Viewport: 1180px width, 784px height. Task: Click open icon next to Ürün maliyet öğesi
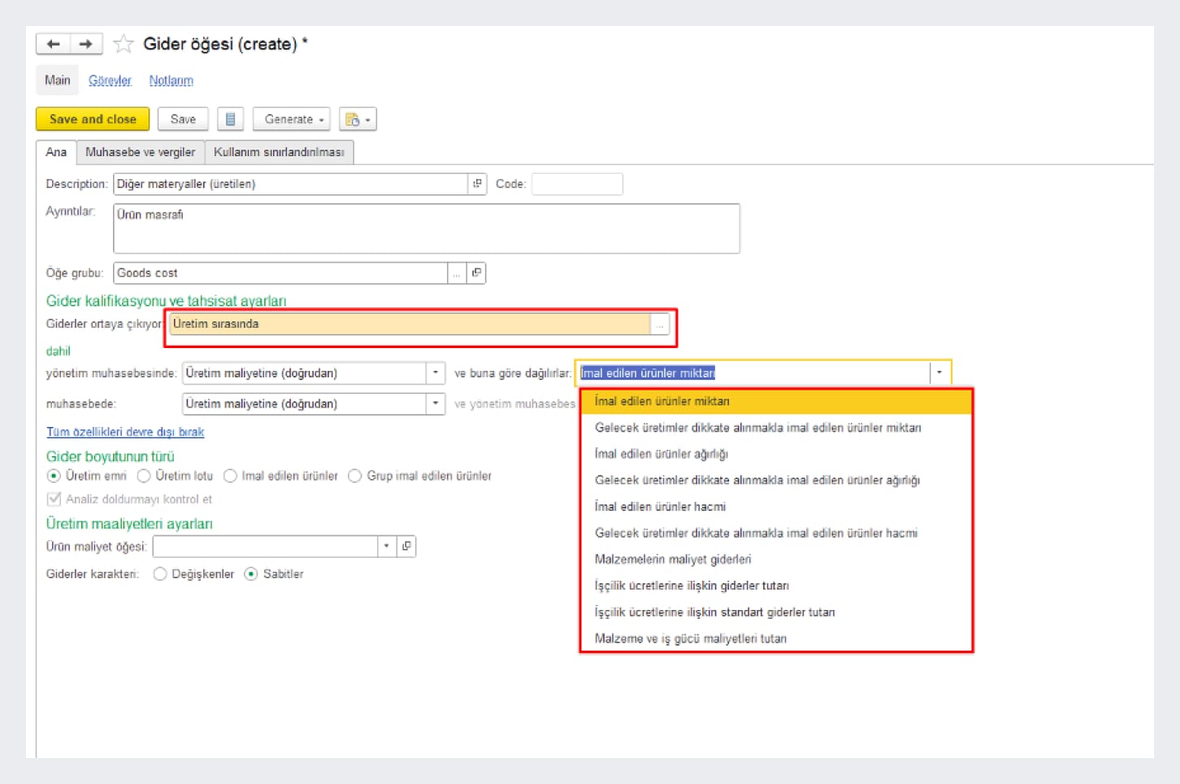click(406, 547)
